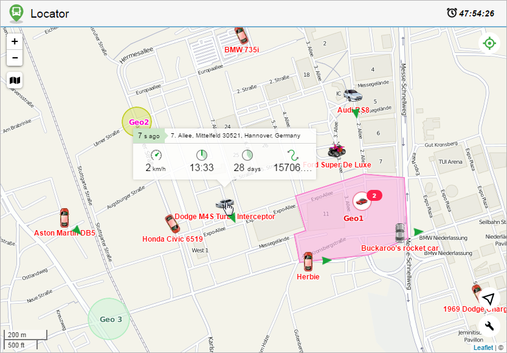Zoom out with the minus button
Viewport: 507px width, 353px height.
click(15, 58)
